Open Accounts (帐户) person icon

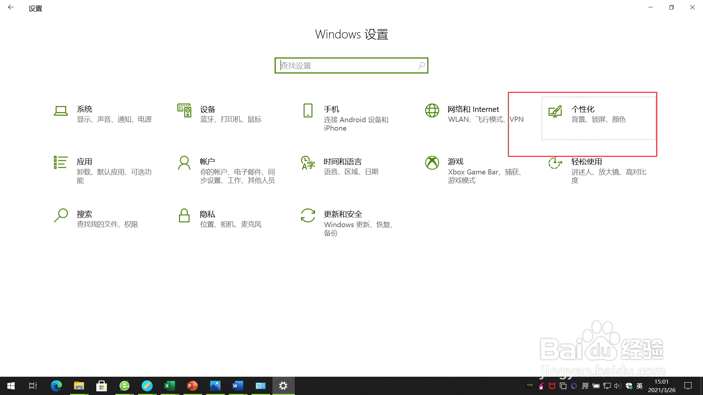click(184, 163)
